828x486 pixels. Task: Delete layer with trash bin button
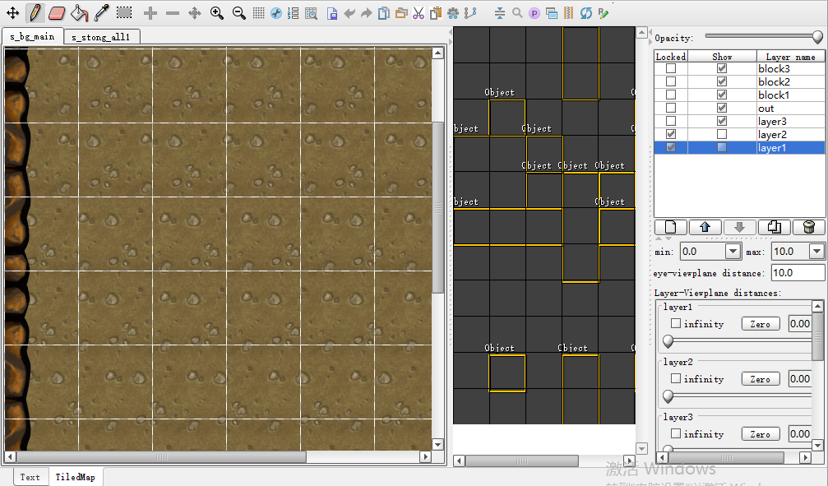(808, 227)
